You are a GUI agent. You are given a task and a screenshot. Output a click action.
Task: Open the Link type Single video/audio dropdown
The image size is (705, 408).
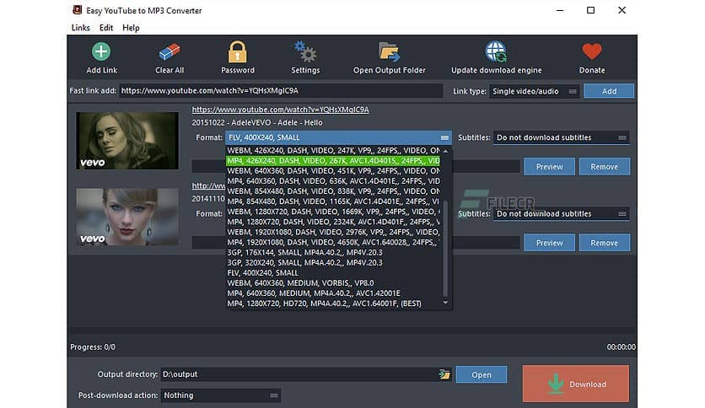click(534, 91)
